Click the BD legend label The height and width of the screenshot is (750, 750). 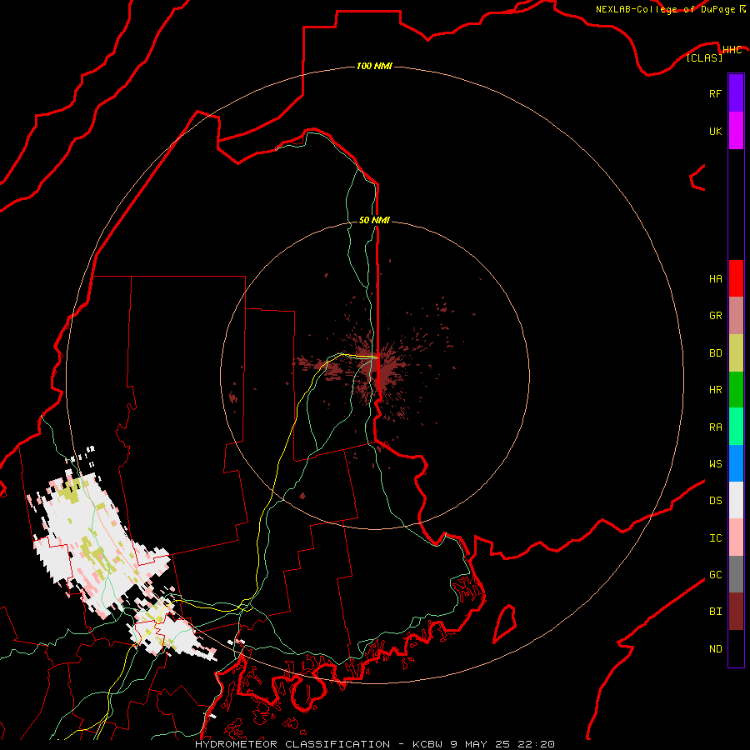click(x=715, y=353)
